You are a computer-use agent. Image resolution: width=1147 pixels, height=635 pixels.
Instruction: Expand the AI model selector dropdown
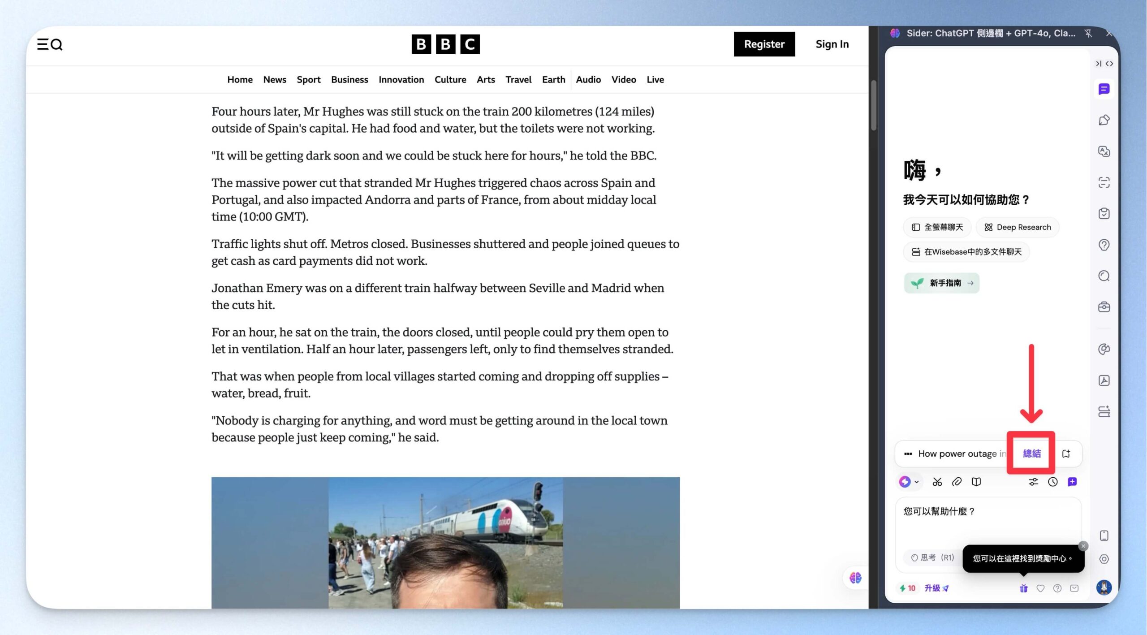[910, 482]
